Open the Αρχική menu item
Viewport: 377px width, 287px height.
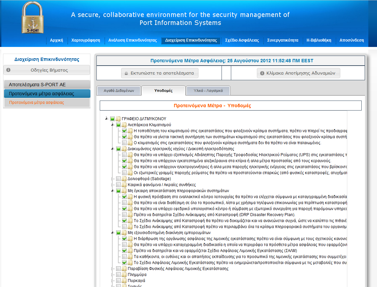coord(56,40)
